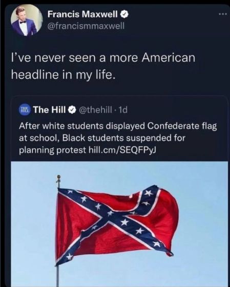Open quoted tweet via "After white students displayed" line
Image resolution: width=230 pixels, height=287 pixels.
click(x=118, y=126)
